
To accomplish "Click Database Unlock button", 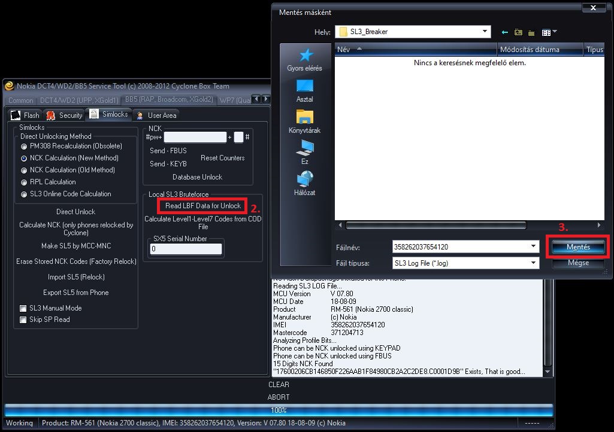I will pos(197,177).
